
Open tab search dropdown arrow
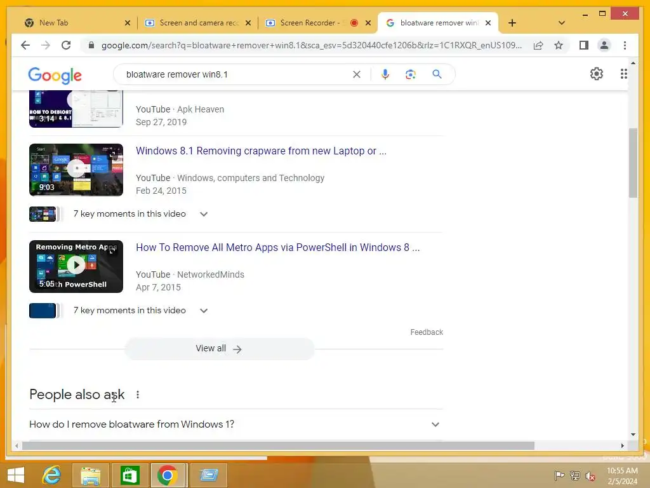(x=561, y=23)
